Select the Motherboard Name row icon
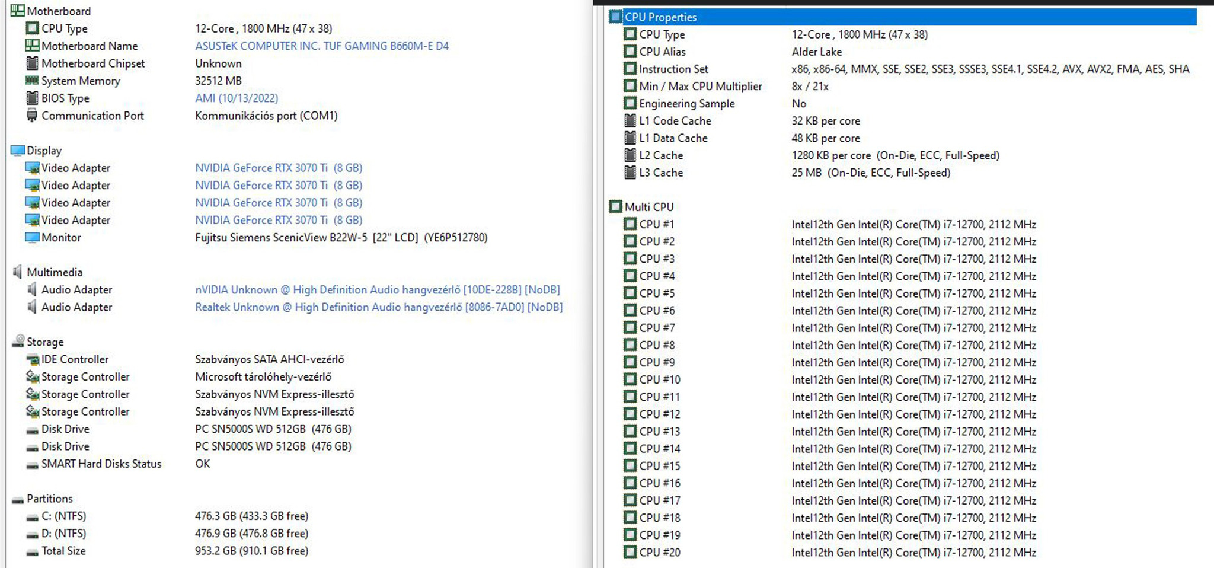 [x=32, y=46]
